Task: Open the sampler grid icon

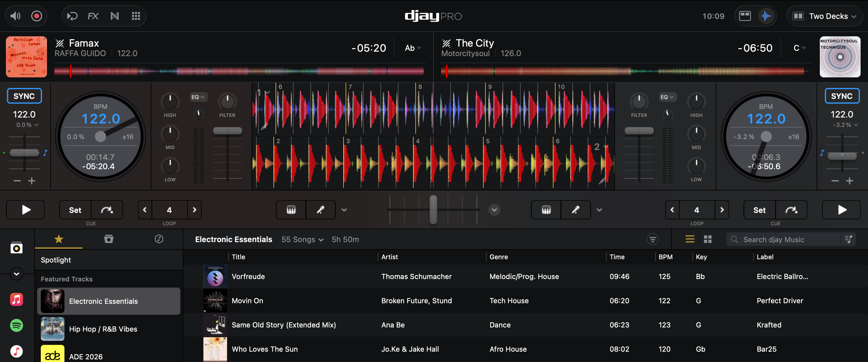Action: click(136, 16)
